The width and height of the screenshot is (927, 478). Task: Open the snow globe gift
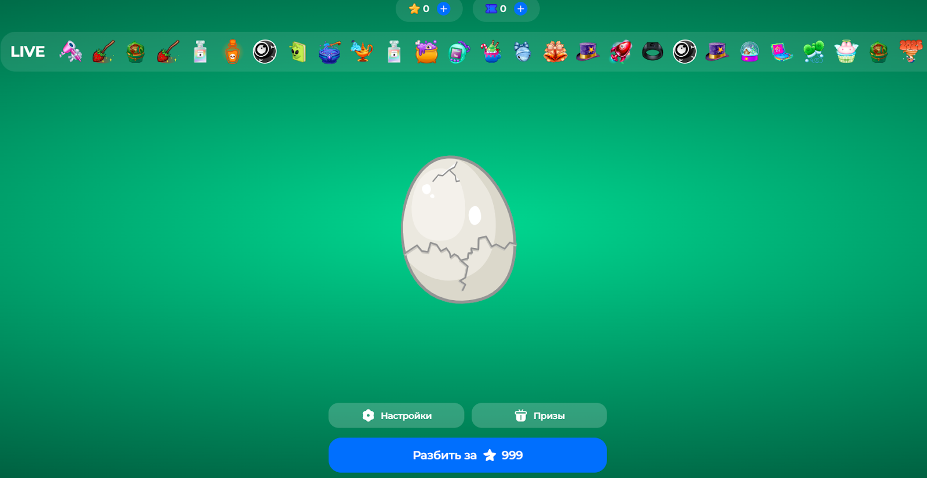pyautogui.click(x=749, y=52)
